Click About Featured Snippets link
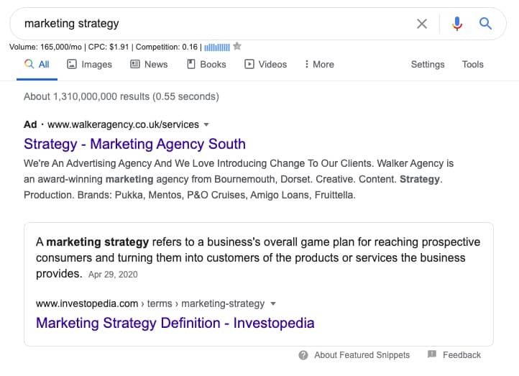Image resolution: width=519 pixels, height=376 pixels. (x=362, y=355)
